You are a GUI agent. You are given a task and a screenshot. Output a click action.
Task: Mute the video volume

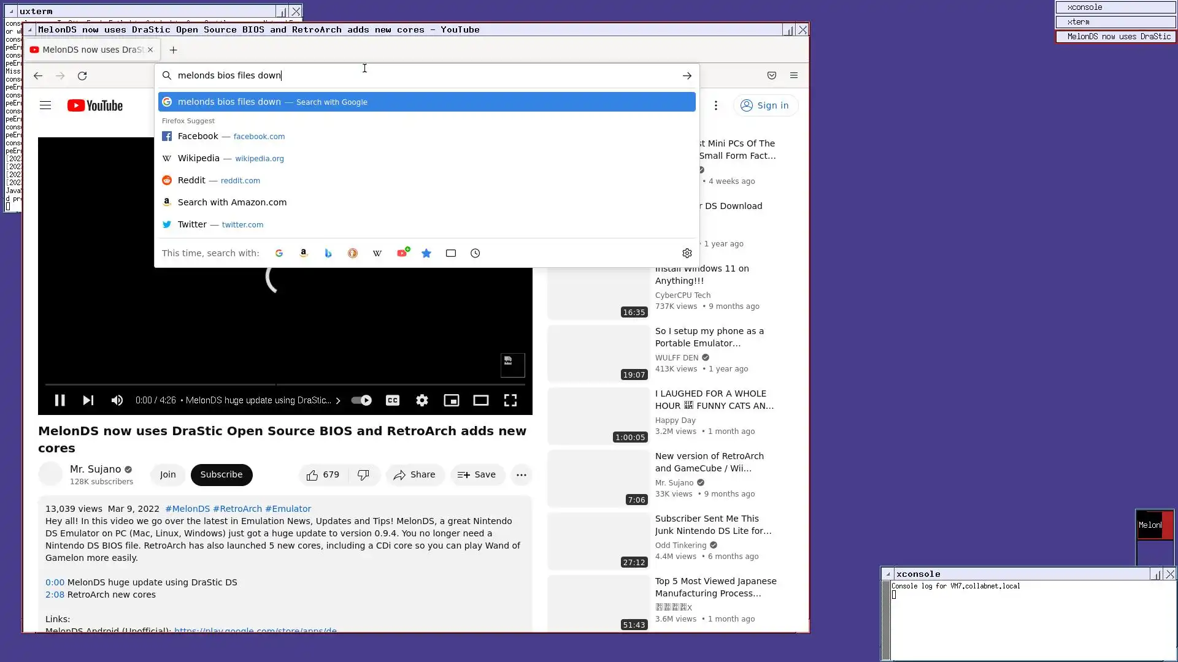point(117,400)
